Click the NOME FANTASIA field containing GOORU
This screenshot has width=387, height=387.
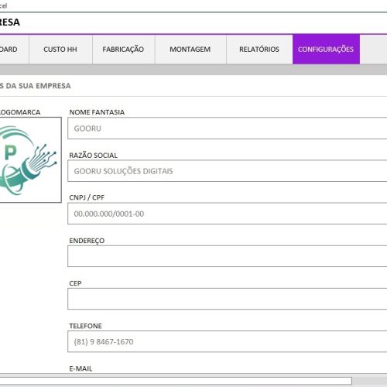tap(228, 128)
